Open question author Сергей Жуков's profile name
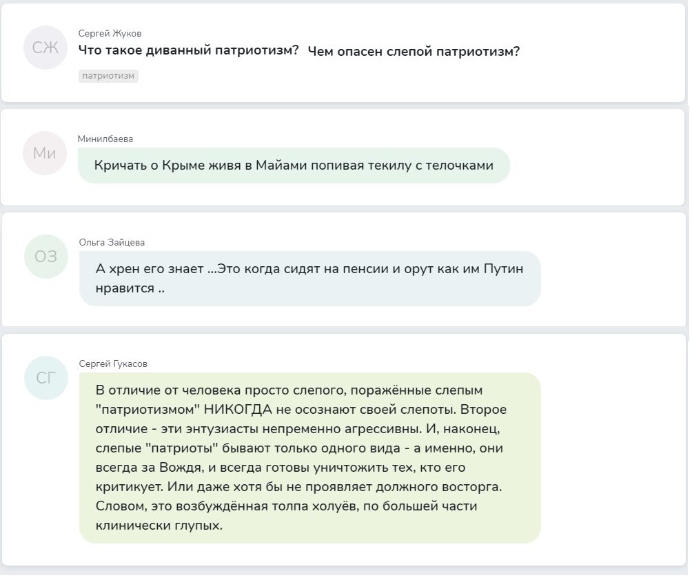 (x=110, y=34)
